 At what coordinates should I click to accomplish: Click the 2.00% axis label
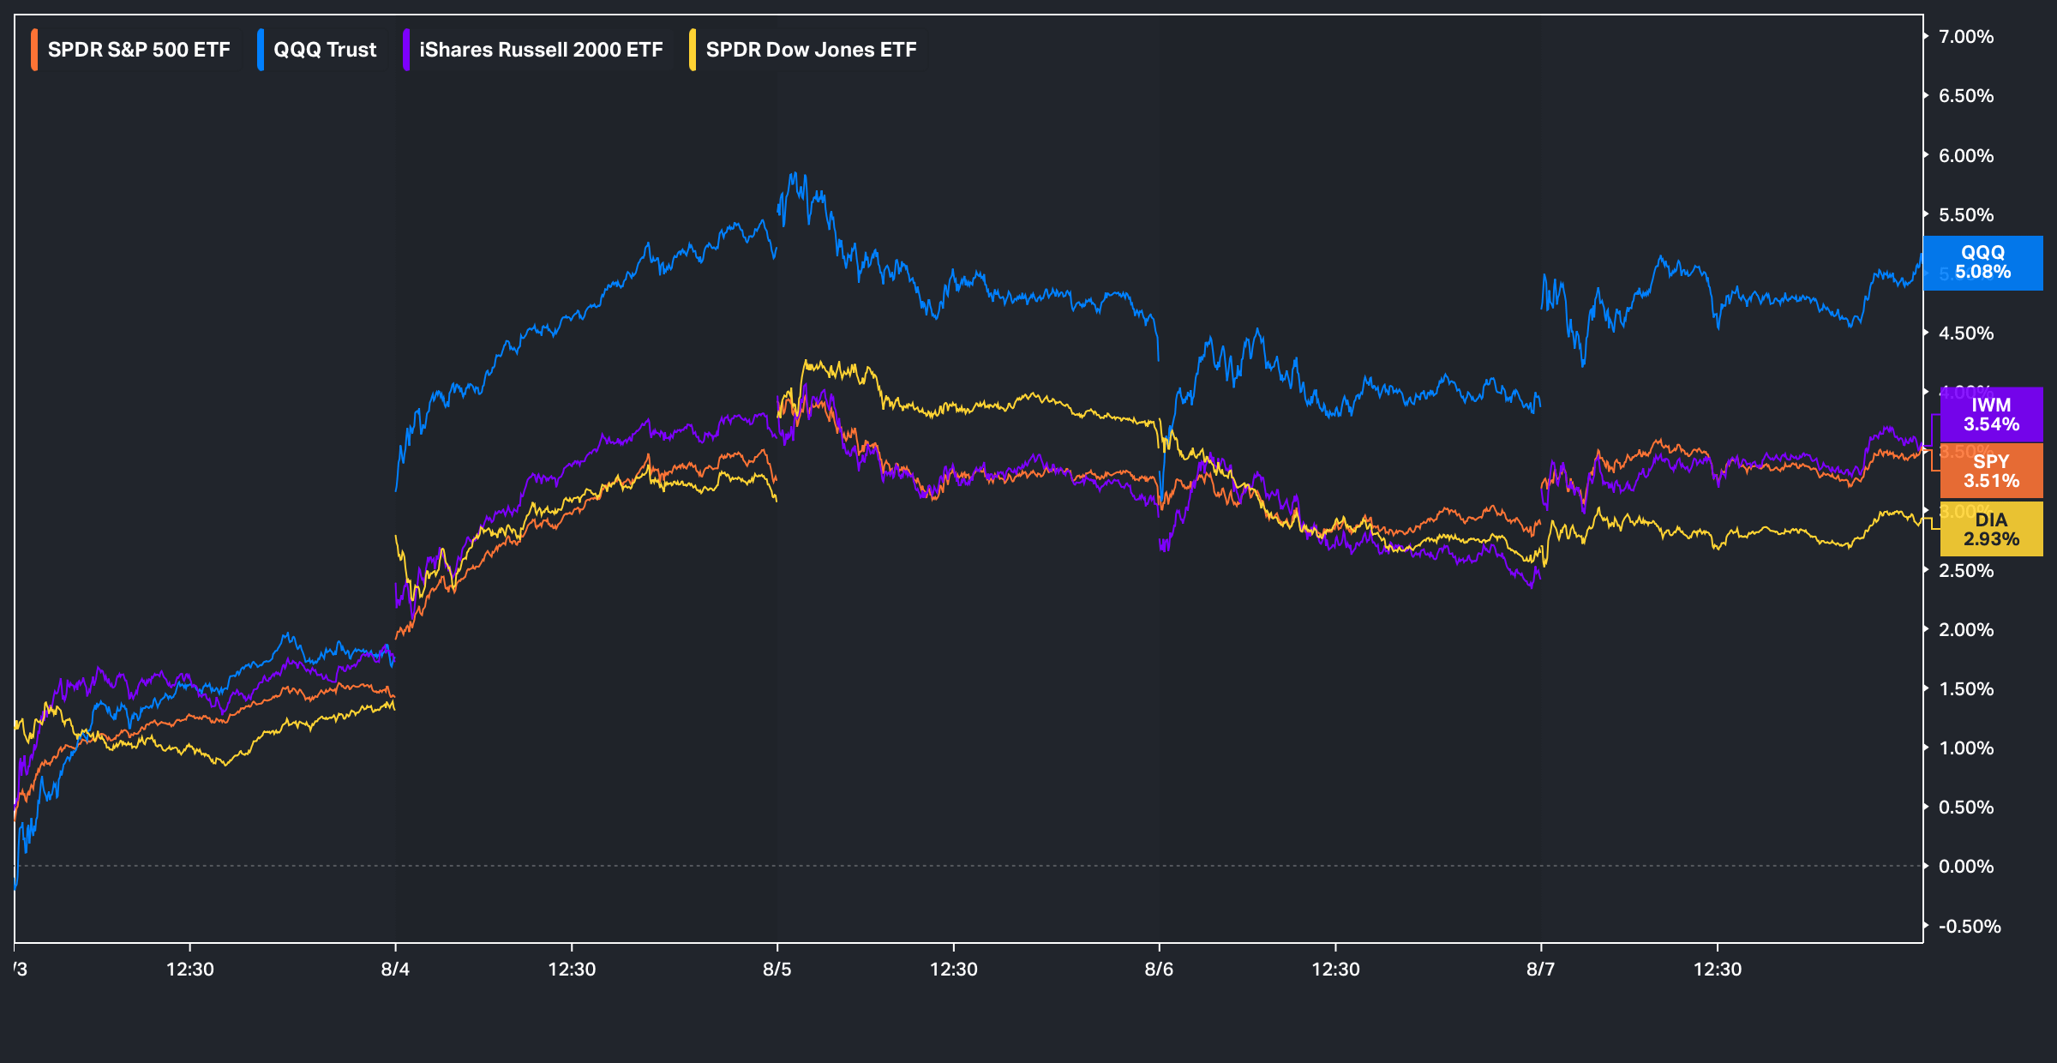[x=1966, y=630]
